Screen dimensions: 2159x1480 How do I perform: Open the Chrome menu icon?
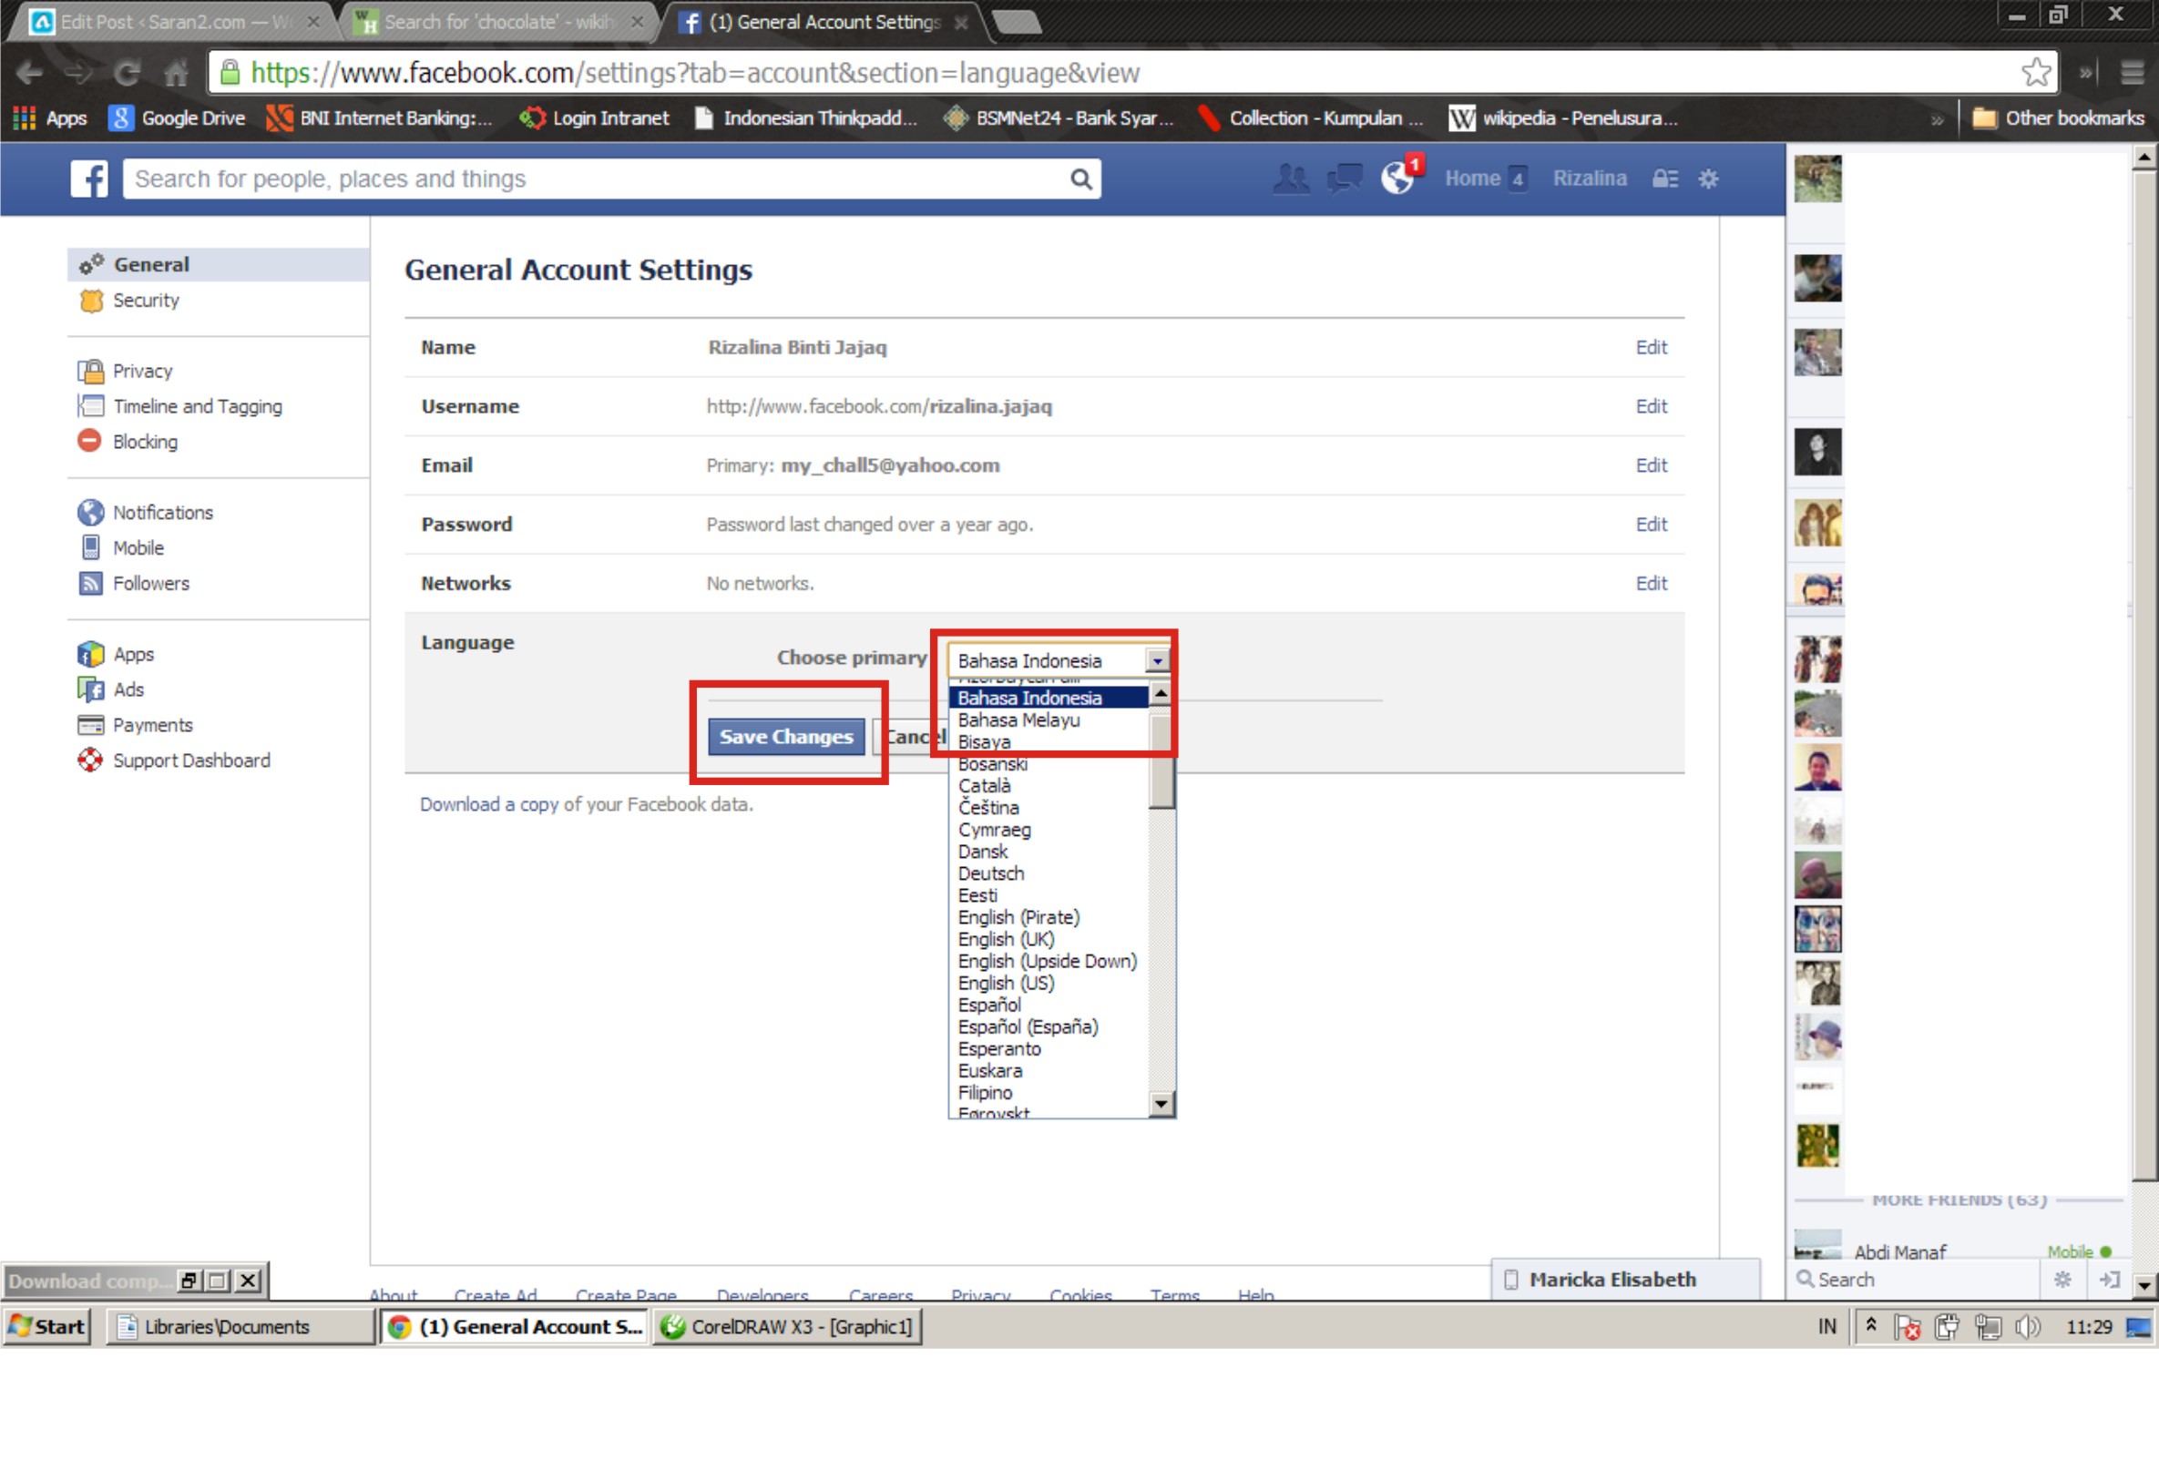click(x=2132, y=73)
